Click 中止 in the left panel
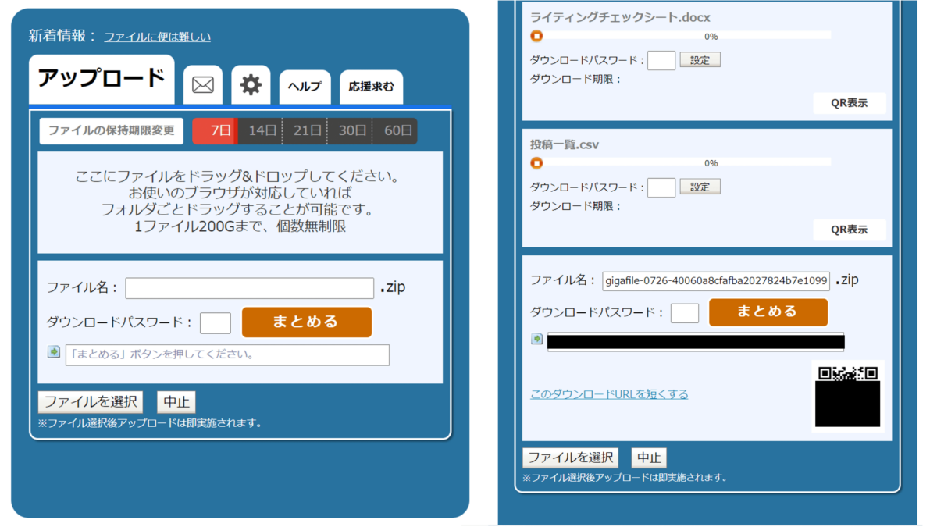The width and height of the screenshot is (937, 527). tap(176, 402)
